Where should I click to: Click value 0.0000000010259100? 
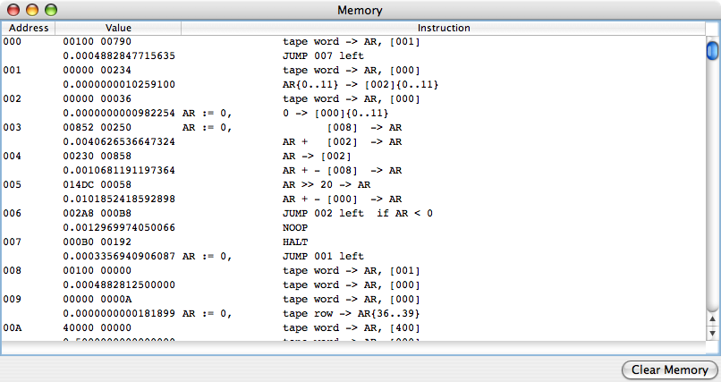click(119, 85)
